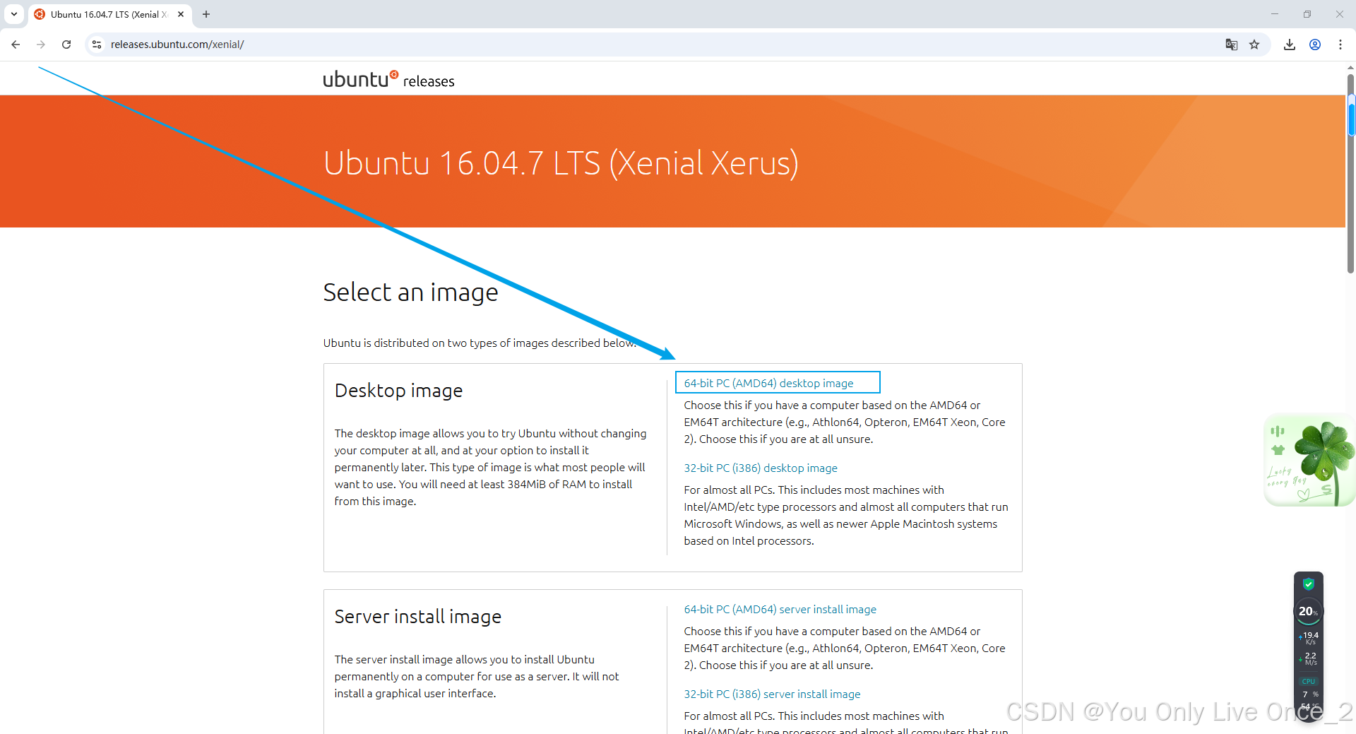View site information icon in address bar
The image size is (1356, 734).
[97, 45]
